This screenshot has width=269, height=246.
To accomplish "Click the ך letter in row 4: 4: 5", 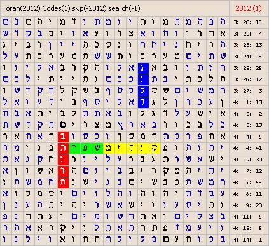I will click(120, 137).
